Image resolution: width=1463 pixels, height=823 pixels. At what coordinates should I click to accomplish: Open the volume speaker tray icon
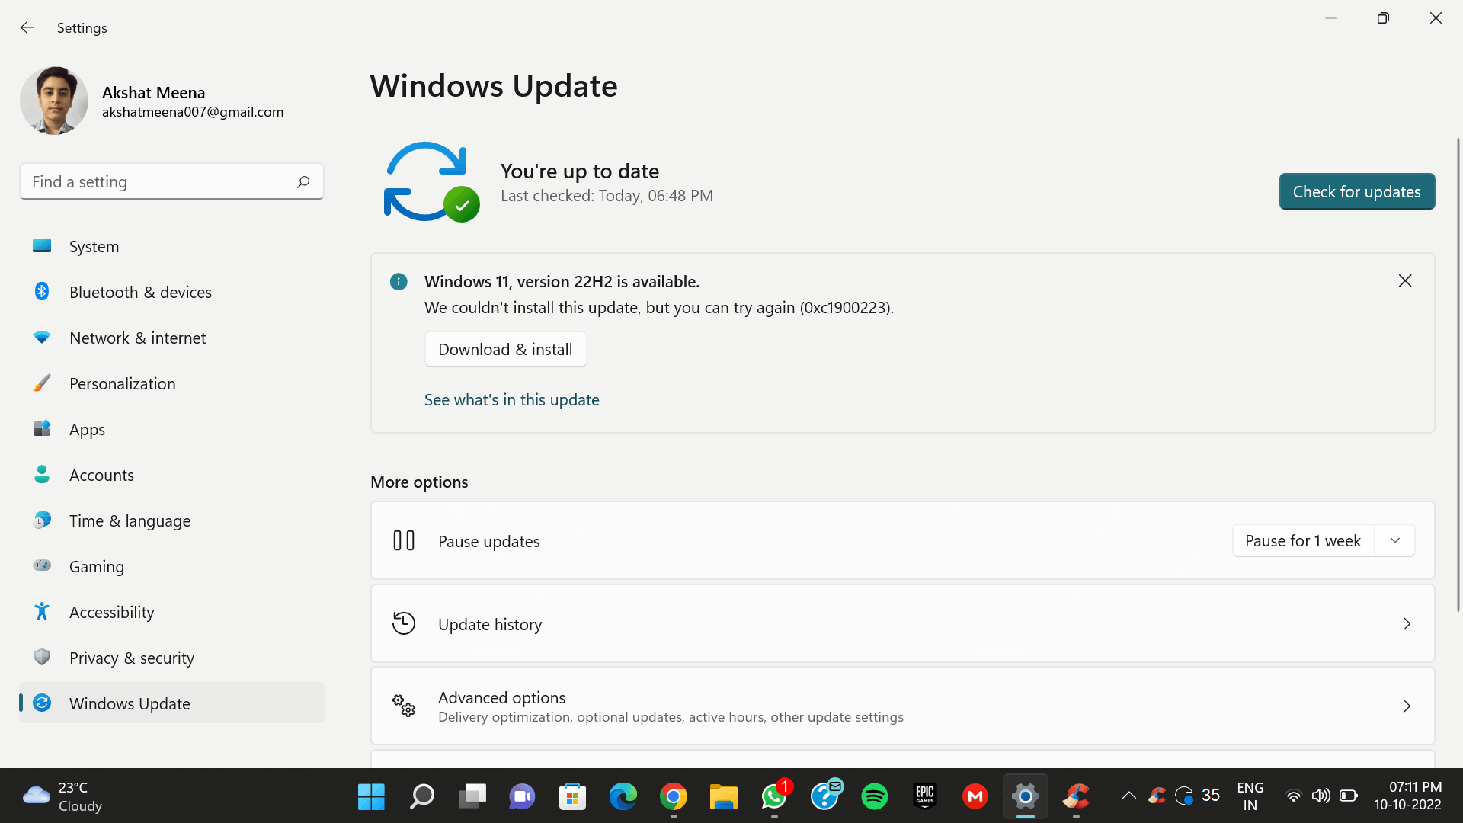click(x=1321, y=796)
